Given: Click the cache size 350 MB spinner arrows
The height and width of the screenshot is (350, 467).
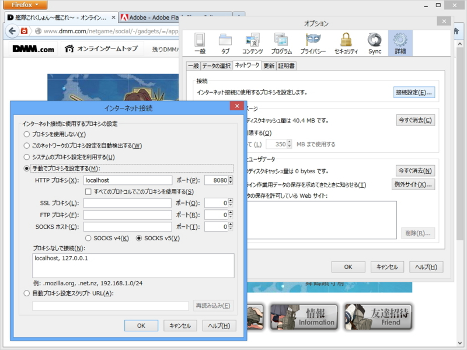Looking at the screenshot, I should click(289, 144).
